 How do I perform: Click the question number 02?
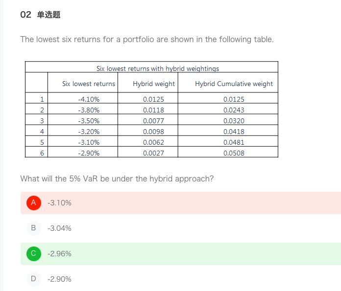pos(26,15)
